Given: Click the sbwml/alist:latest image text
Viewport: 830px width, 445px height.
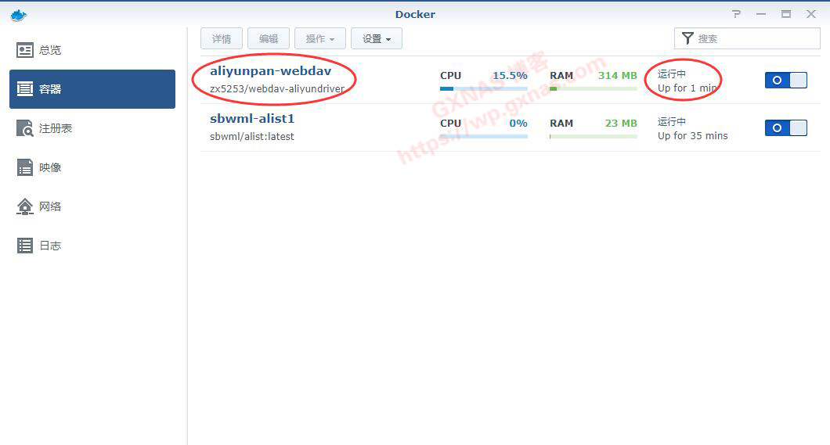Looking at the screenshot, I should 252,136.
